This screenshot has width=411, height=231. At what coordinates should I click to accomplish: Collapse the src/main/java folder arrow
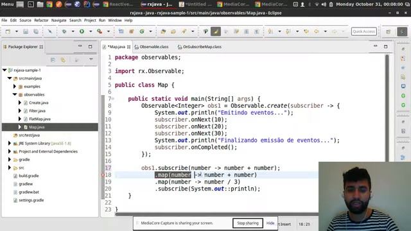tap(10, 78)
